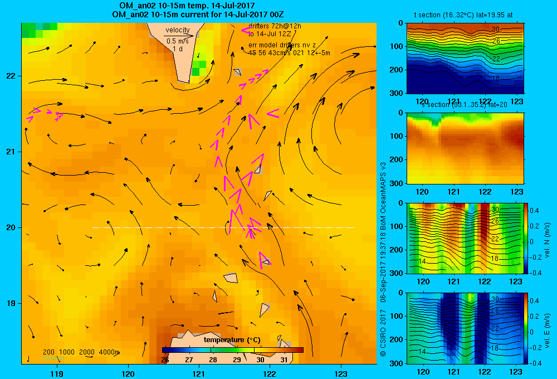Click the 'vel. E (m/s)' axis label
The height and width of the screenshot is (379, 557).
click(x=547, y=330)
